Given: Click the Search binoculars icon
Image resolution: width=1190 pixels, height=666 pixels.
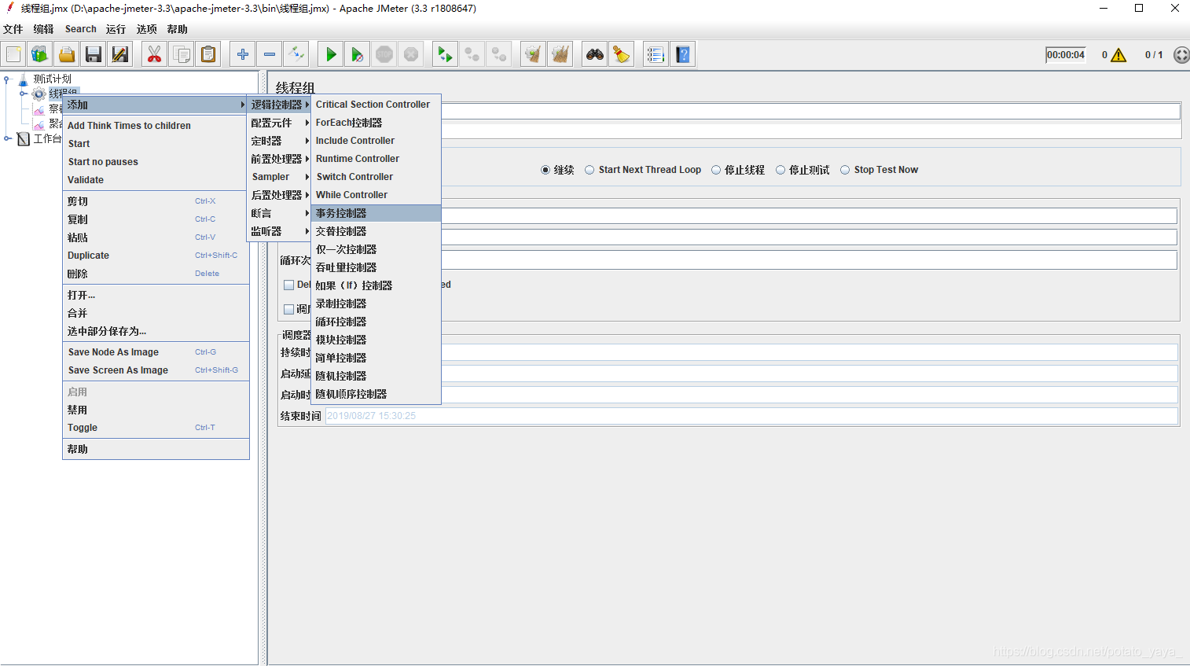Looking at the screenshot, I should coord(595,54).
